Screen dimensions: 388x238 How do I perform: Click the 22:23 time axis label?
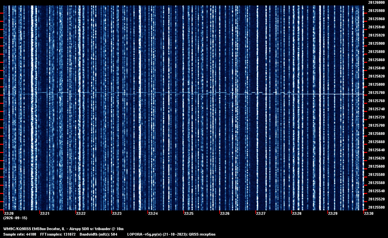click(x=117, y=213)
